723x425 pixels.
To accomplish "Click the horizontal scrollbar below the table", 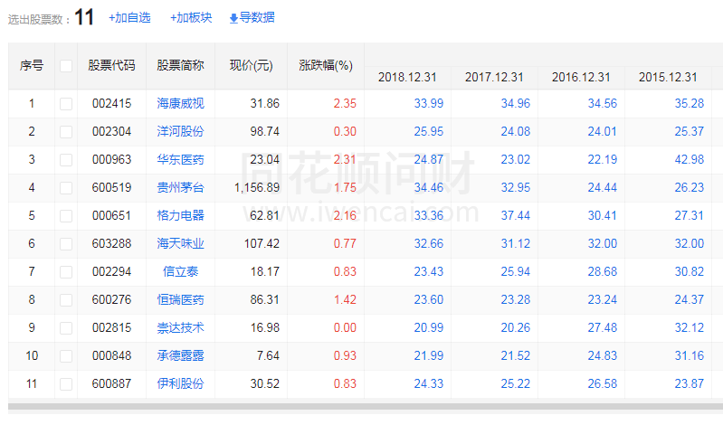I will (362, 406).
